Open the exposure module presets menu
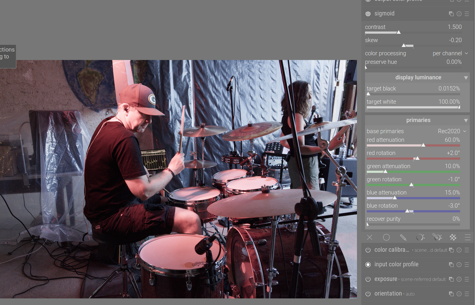Screen dimensions: 475x305 pyautogui.click(x=467, y=279)
